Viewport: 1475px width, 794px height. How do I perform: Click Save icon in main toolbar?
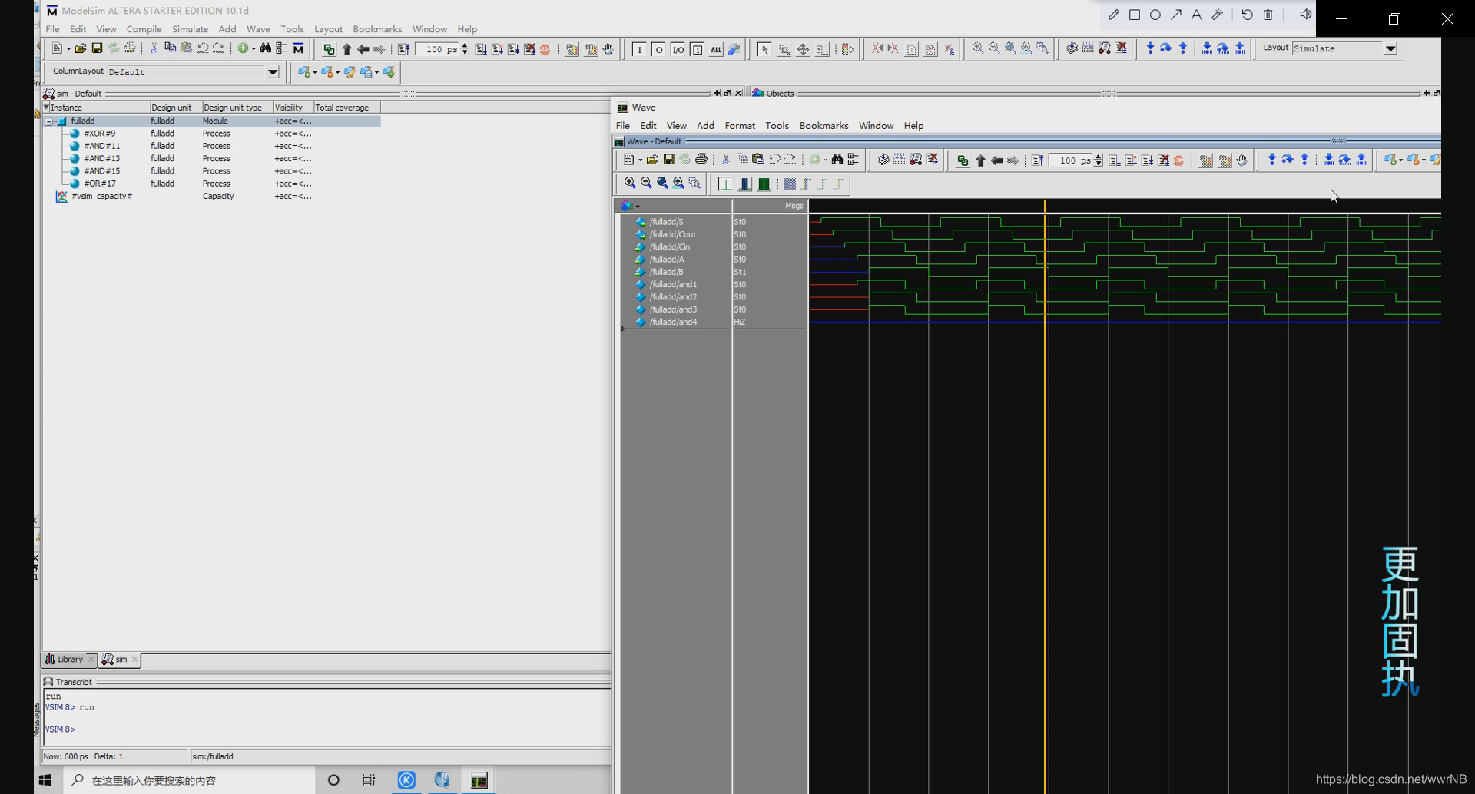coord(97,48)
